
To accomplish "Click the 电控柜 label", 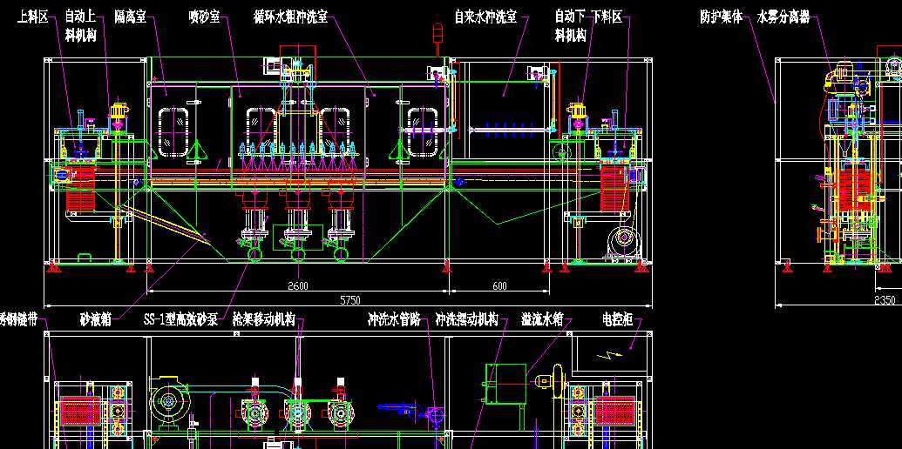I will 617,320.
